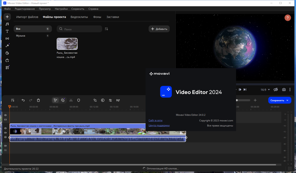
Task: Toggle visibility of the main video track
Action: [x=5, y=128]
